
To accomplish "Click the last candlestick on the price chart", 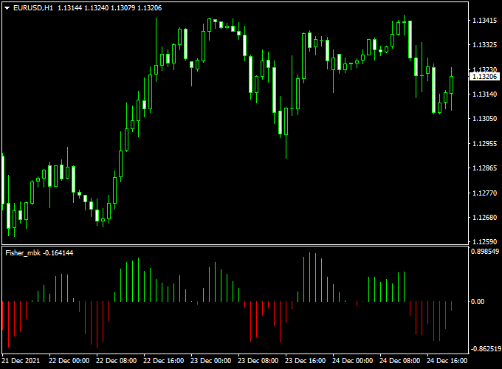I will [451, 89].
